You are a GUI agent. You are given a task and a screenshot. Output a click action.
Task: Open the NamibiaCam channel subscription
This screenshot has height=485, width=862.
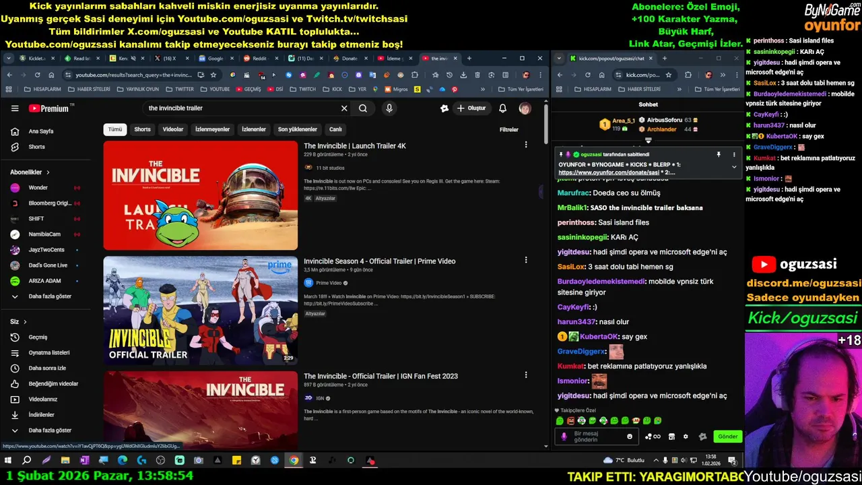tap(44, 234)
